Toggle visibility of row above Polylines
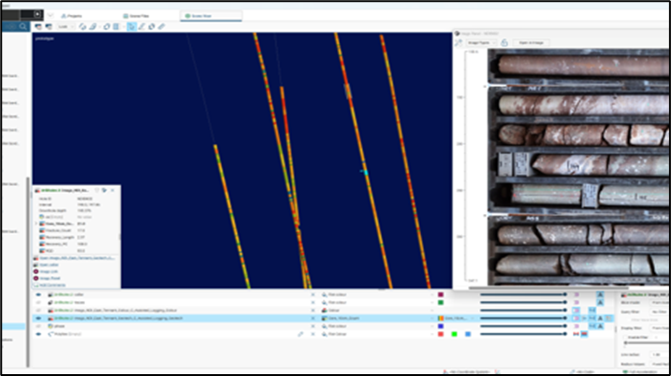The height and width of the screenshot is (376, 671). point(38,326)
